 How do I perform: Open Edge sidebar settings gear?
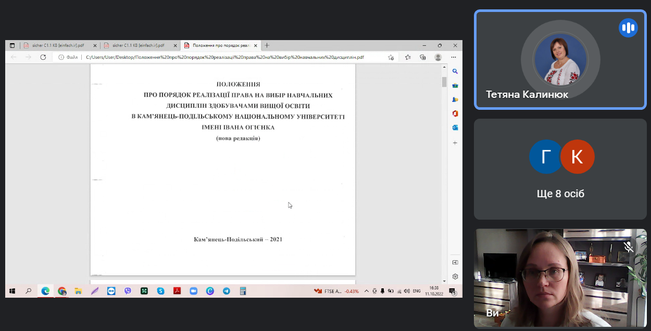tap(455, 276)
